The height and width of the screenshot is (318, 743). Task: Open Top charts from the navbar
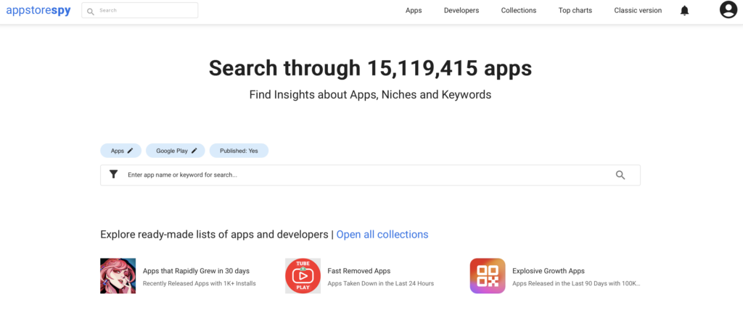(x=575, y=10)
